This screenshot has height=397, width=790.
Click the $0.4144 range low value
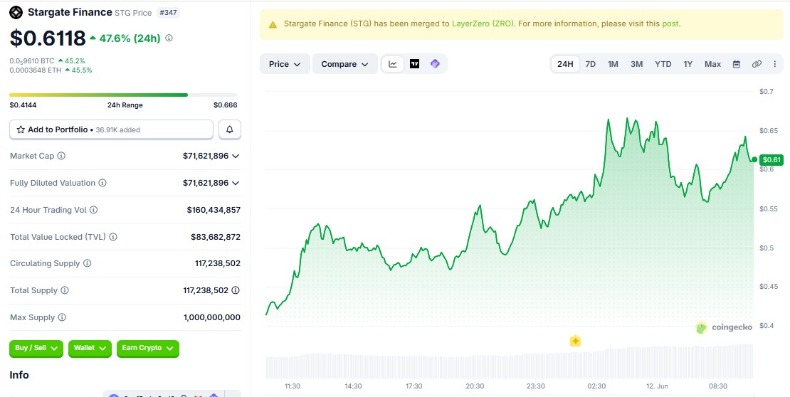pos(23,105)
